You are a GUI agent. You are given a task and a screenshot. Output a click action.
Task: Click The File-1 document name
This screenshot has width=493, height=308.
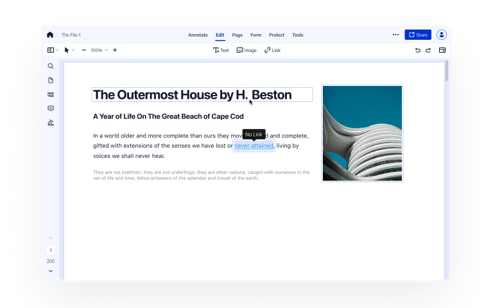[71, 35]
